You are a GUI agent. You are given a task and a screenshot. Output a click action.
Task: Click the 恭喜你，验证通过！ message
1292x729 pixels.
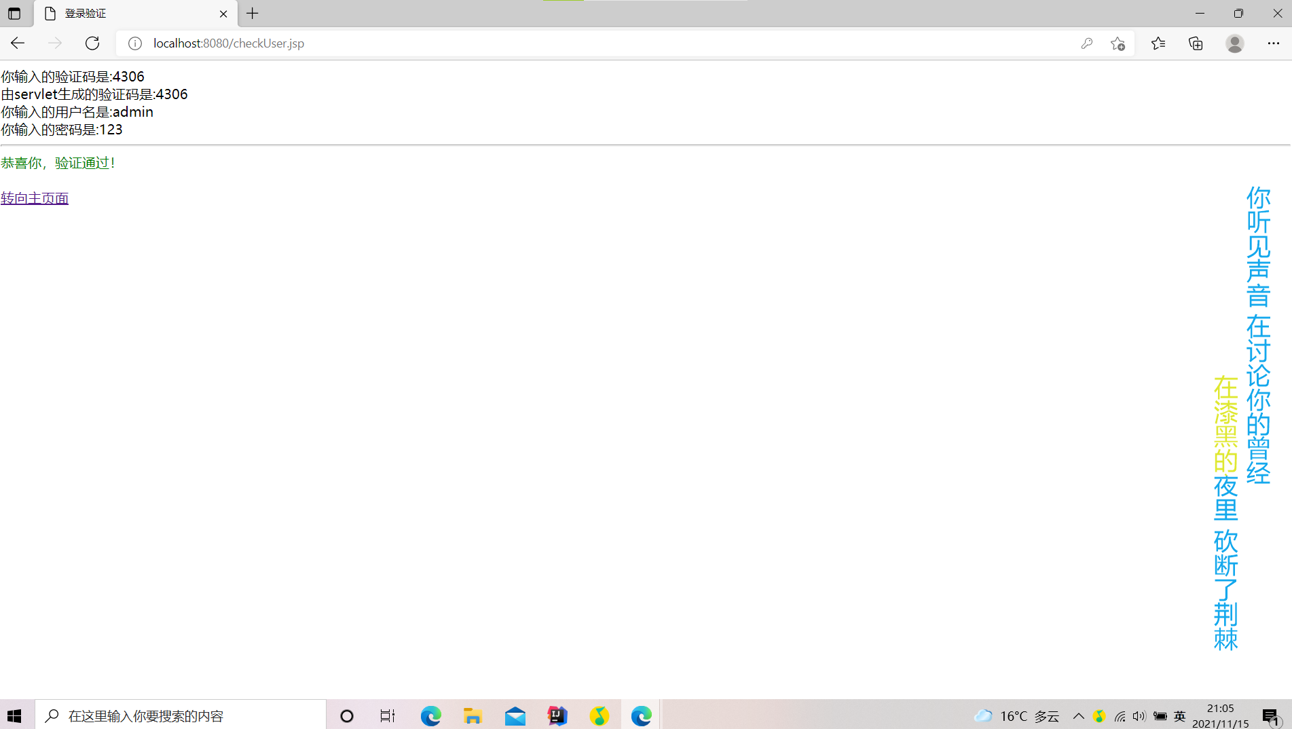(x=58, y=163)
